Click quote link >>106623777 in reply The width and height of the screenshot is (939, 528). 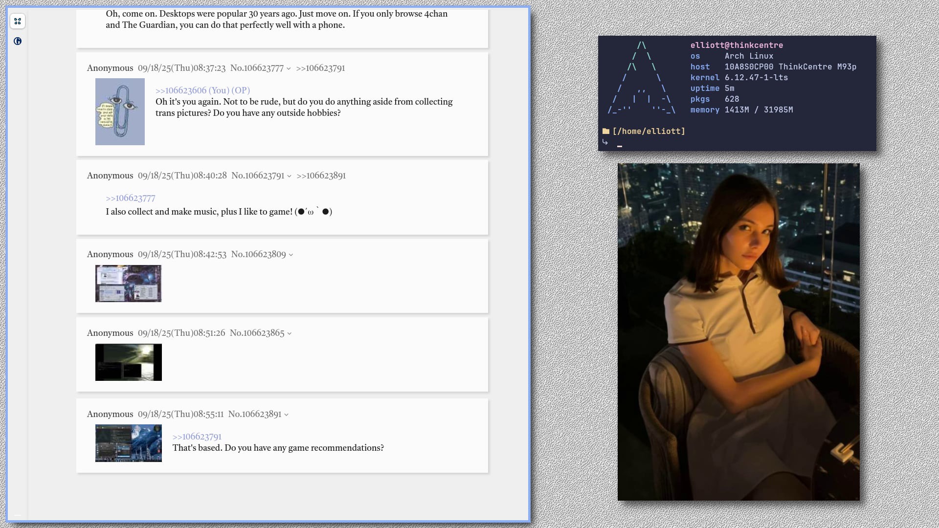pos(131,198)
